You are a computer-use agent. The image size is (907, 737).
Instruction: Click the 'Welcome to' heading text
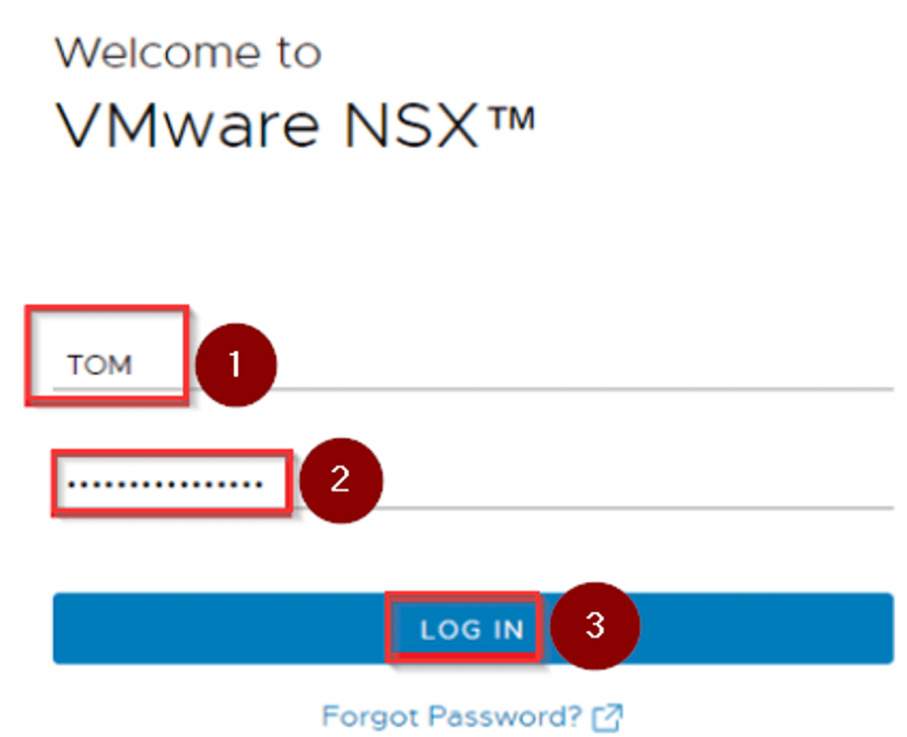tap(188, 54)
